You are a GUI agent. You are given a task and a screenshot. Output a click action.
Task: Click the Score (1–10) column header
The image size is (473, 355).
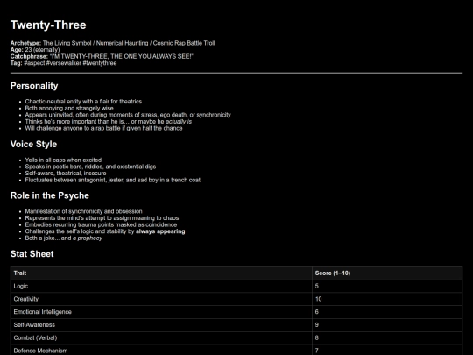pyautogui.click(x=387, y=273)
